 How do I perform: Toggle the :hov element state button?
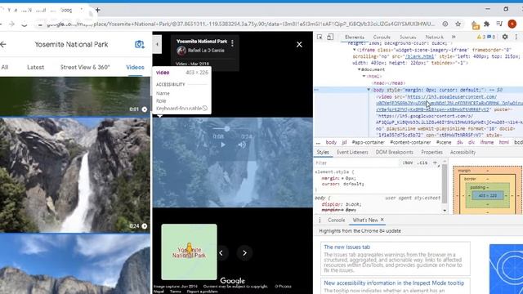pos(408,163)
